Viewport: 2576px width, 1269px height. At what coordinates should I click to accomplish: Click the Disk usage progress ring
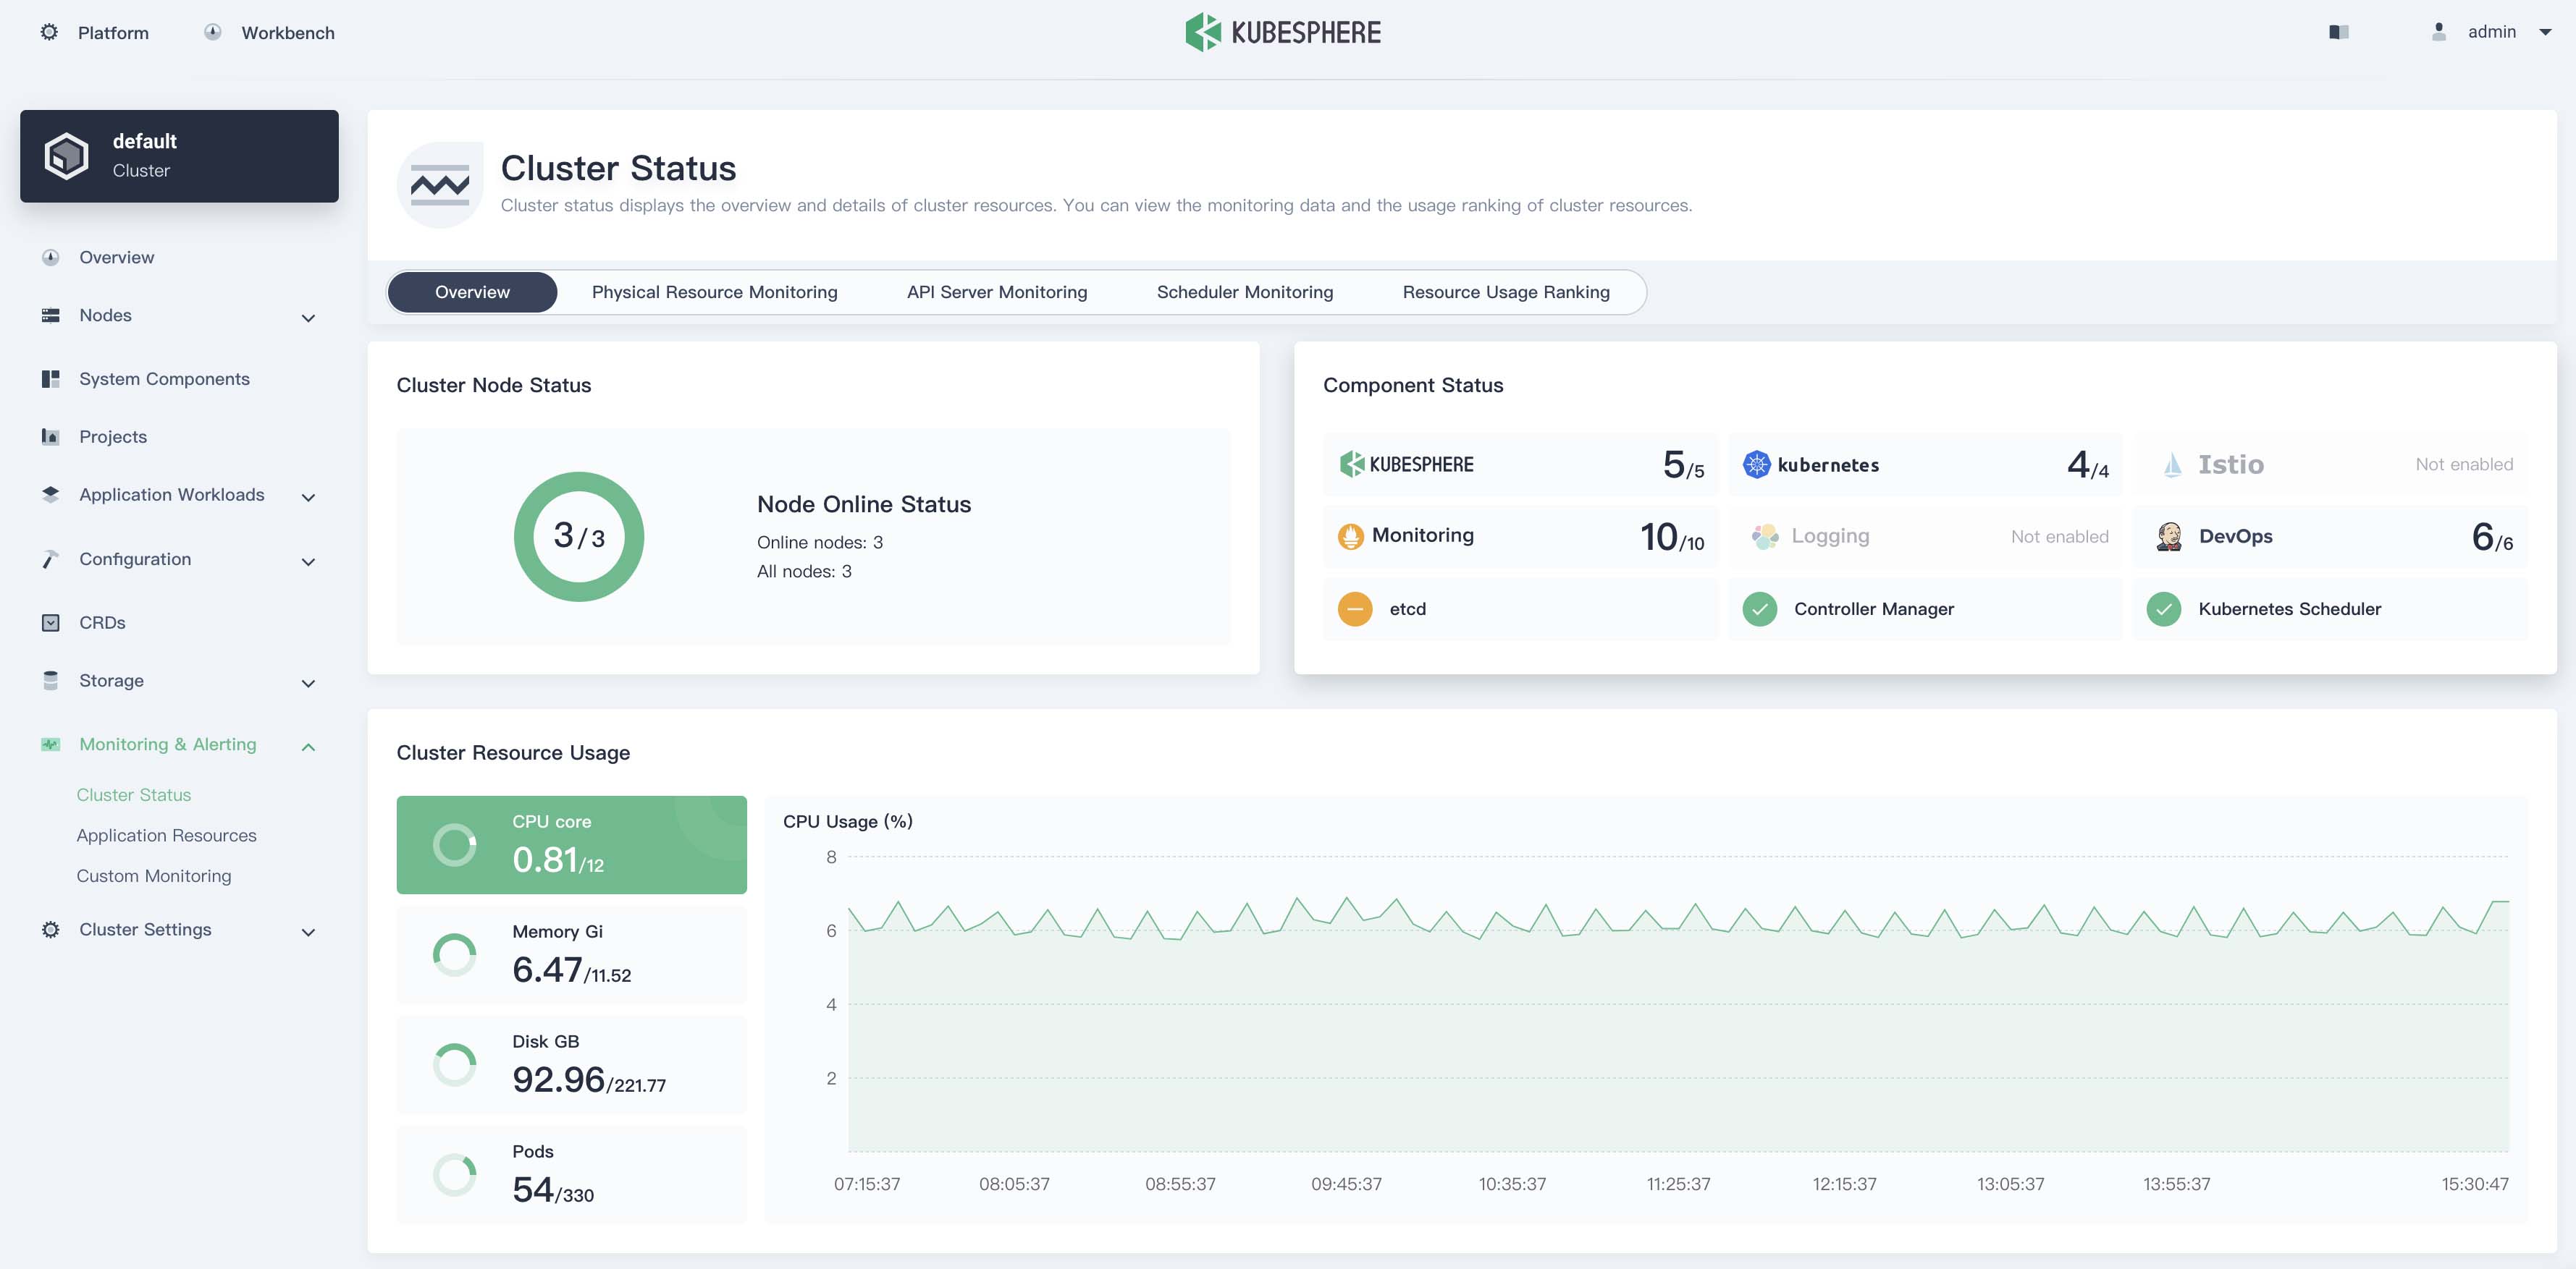point(455,1065)
